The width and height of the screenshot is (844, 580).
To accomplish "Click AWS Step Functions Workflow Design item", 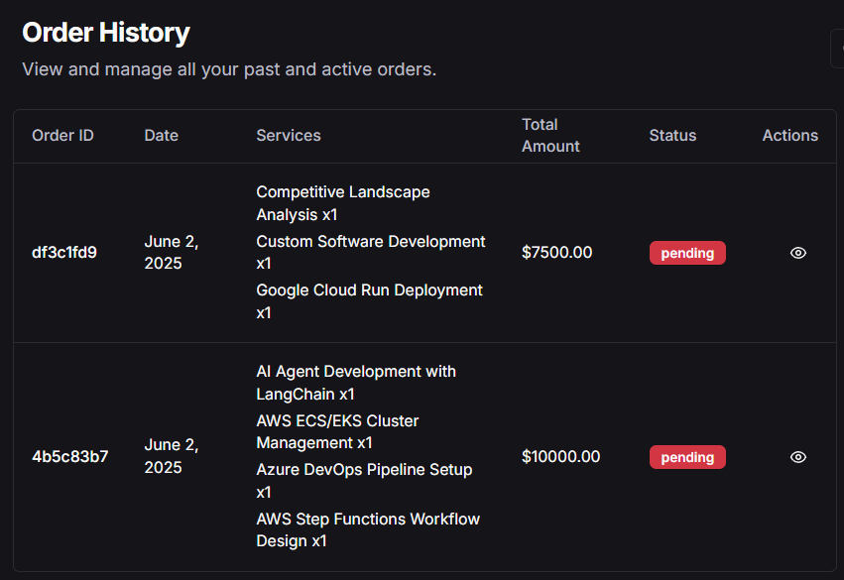I will click(367, 530).
